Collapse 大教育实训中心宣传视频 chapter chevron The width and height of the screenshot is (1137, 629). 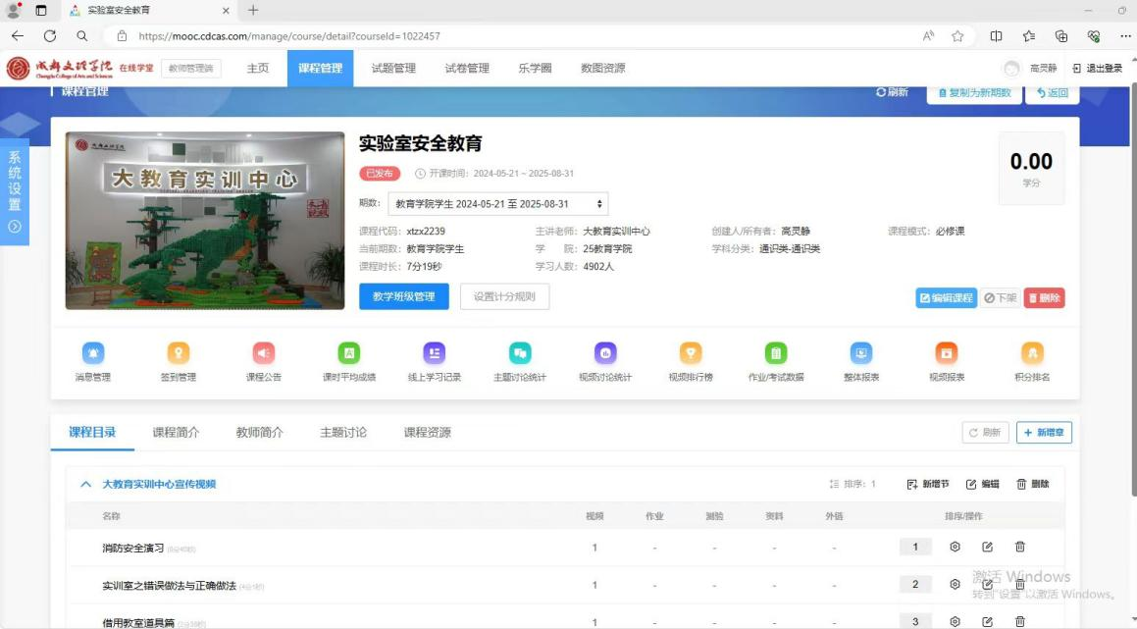[85, 484]
